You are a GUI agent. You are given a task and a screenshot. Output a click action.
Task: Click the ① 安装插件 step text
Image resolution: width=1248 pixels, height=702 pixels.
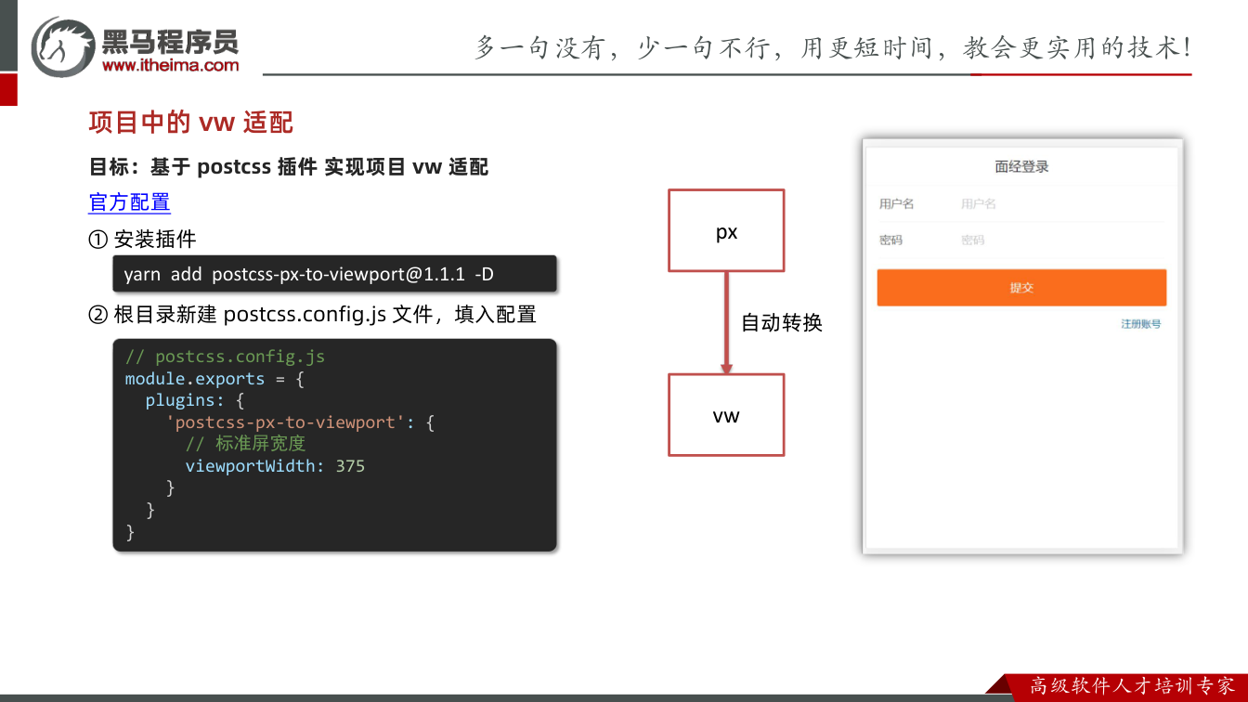coord(142,240)
